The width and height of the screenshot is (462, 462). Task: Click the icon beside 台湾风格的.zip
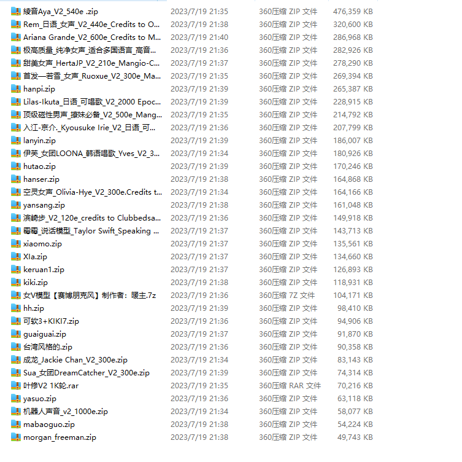point(16,347)
